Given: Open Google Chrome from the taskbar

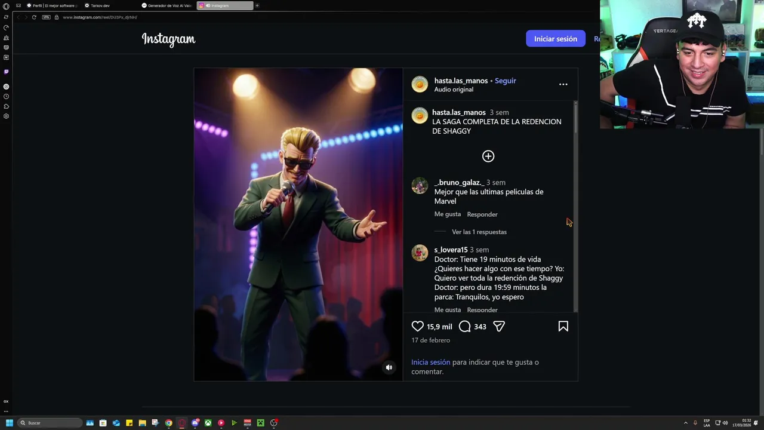Looking at the screenshot, I should tap(168, 423).
